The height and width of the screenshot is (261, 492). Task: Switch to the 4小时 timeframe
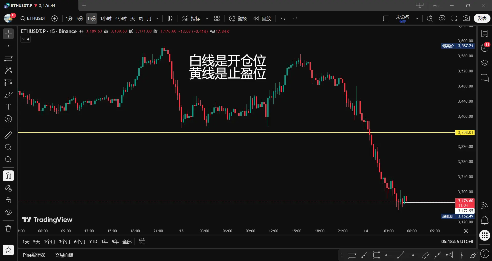tap(121, 18)
